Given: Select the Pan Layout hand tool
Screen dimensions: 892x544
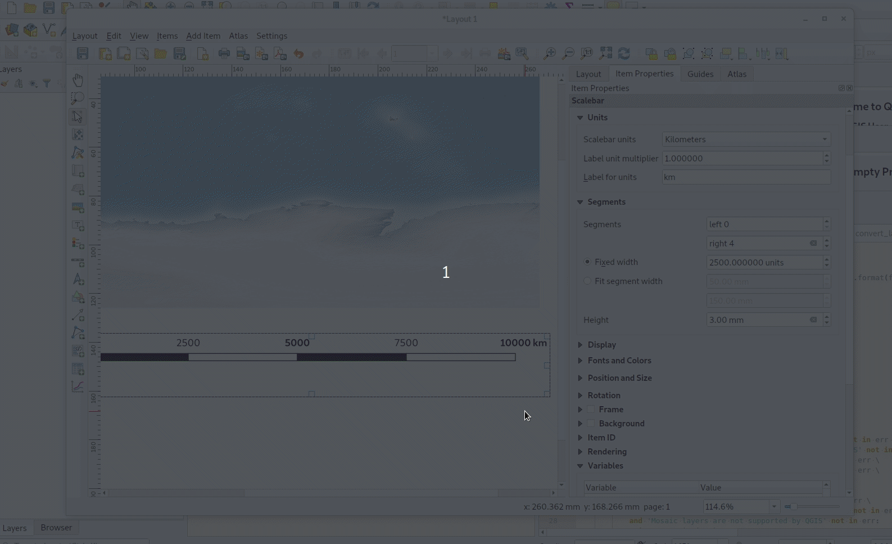Looking at the screenshot, I should pos(78,80).
